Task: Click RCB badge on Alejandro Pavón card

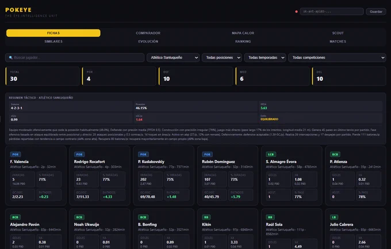Action: (x=16, y=217)
